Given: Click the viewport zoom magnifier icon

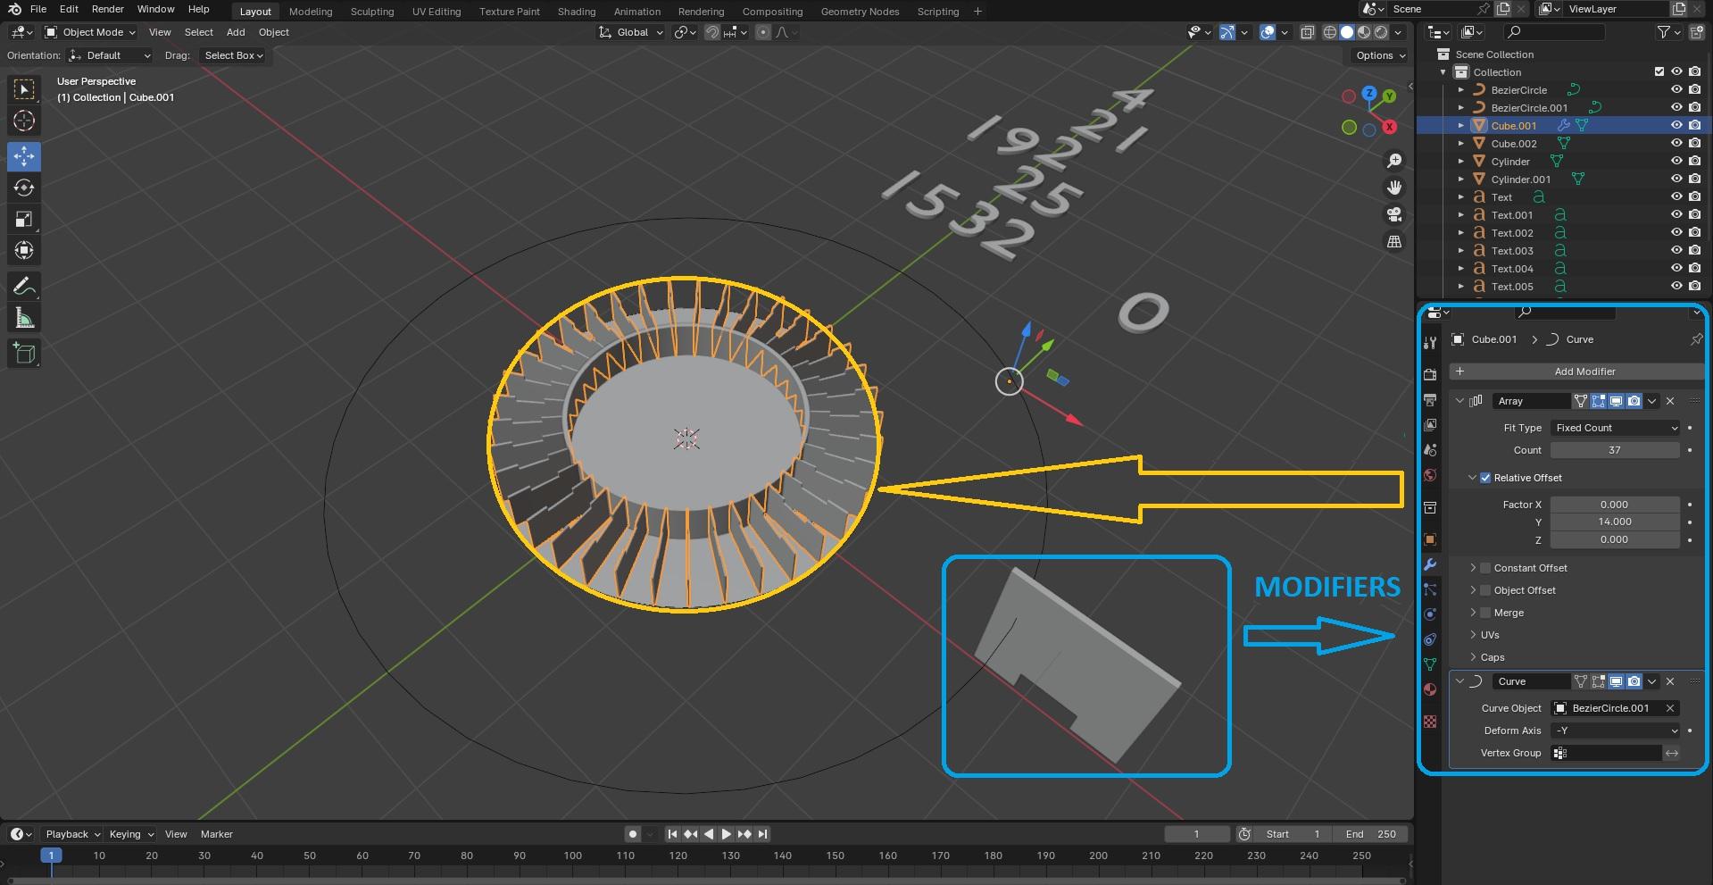Looking at the screenshot, I should pyautogui.click(x=1393, y=161).
